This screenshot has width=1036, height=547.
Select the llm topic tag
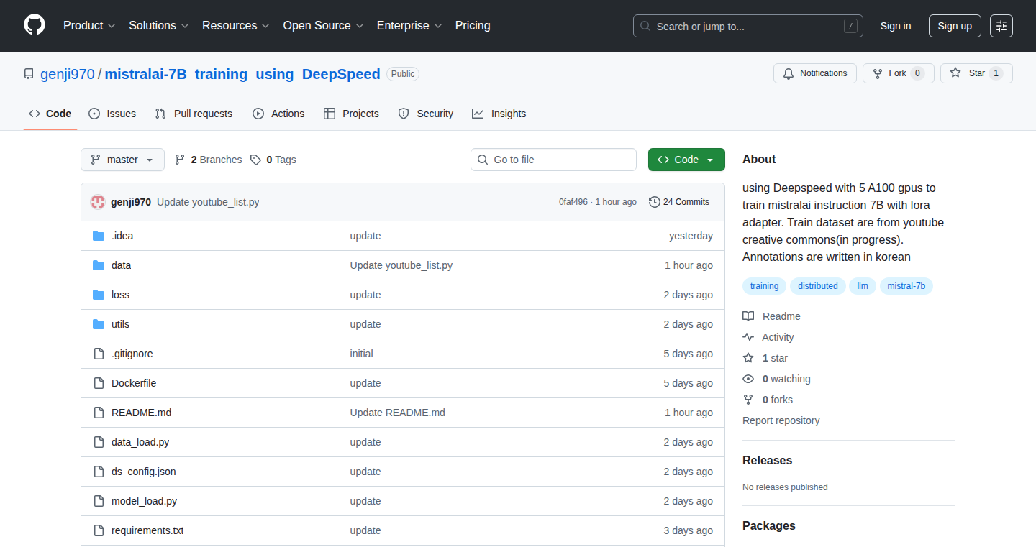(863, 286)
